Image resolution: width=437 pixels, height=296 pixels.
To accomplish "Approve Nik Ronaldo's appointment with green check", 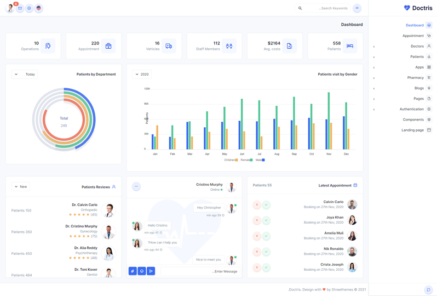I will pyautogui.click(x=266, y=252).
